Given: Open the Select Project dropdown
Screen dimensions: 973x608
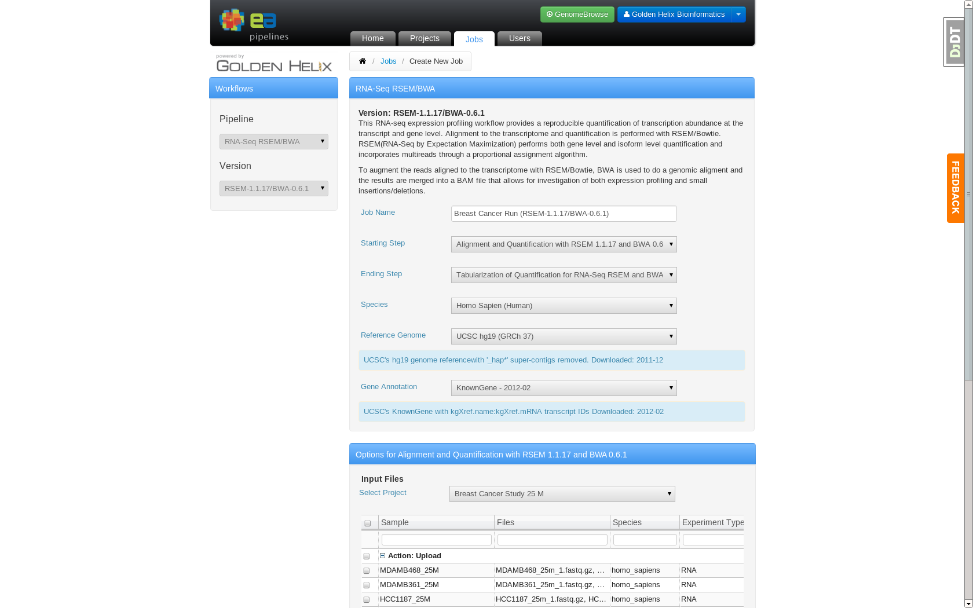Looking at the screenshot, I should click(x=562, y=494).
